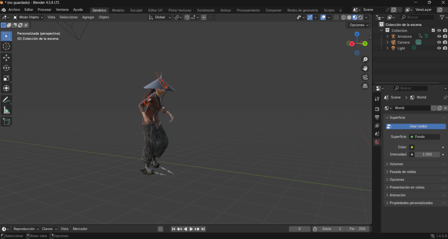Select the Cursor tool in the toolbar
448x239 pixels.
coord(6,46)
